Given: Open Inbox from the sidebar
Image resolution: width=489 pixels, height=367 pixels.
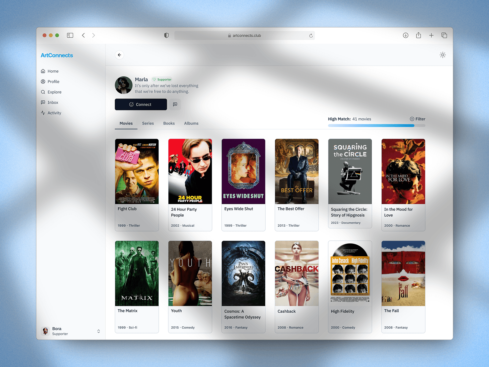Looking at the screenshot, I should (53, 102).
